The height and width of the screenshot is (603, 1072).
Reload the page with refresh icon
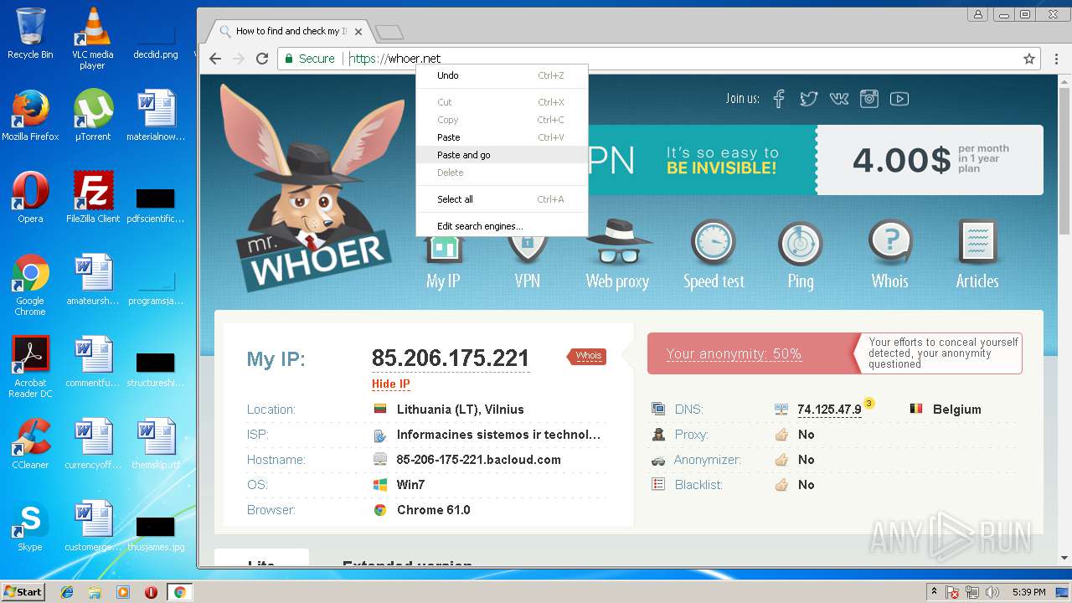point(262,59)
